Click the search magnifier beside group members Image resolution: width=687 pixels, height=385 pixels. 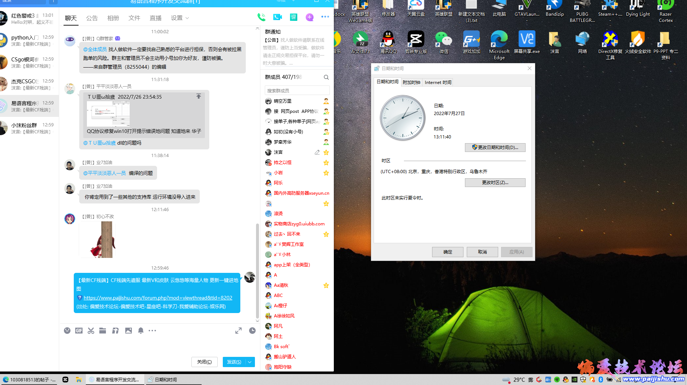pos(326,77)
